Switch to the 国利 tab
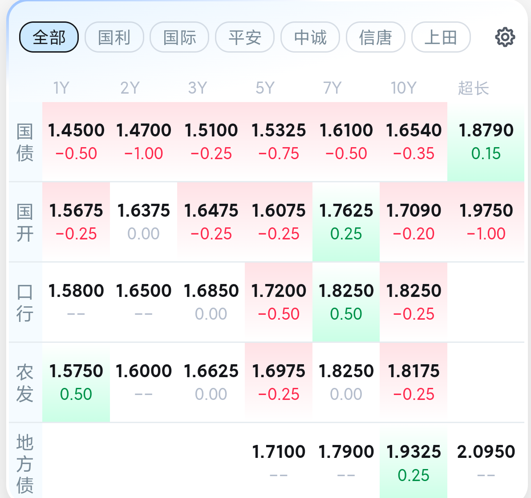 point(114,37)
